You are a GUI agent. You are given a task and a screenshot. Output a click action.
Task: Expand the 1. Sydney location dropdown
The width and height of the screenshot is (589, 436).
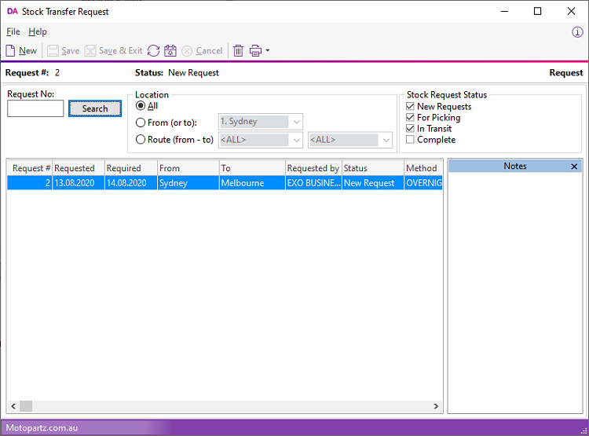tap(296, 122)
